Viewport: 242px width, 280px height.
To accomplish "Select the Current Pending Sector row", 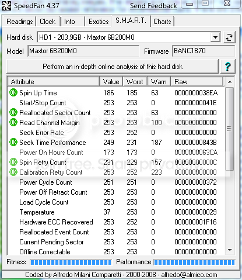I will click(x=116, y=241).
